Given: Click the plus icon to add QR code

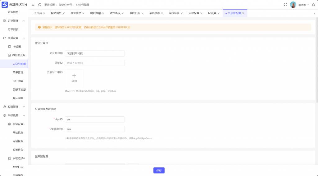Looking at the screenshot, I should (74, 75).
